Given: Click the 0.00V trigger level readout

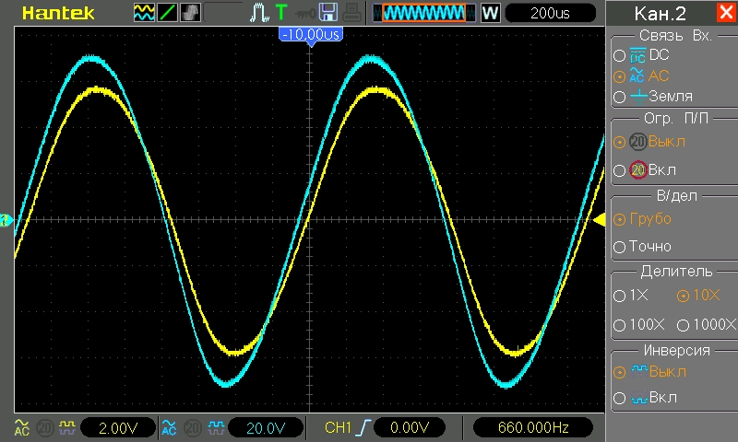Looking at the screenshot, I should [410, 427].
